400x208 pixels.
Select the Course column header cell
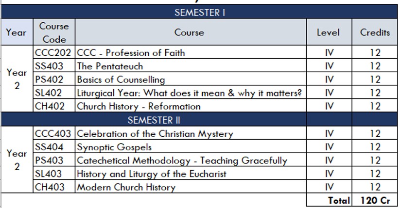pos(190,33)
